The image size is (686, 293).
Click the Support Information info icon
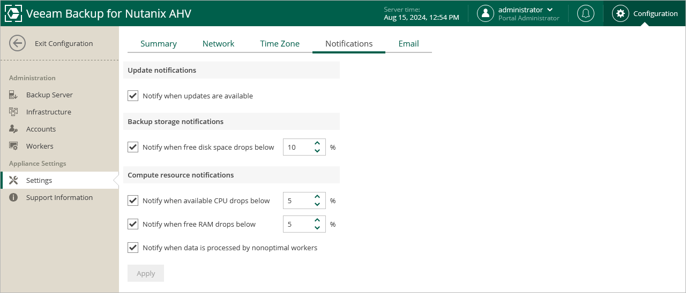pos(14,197)
